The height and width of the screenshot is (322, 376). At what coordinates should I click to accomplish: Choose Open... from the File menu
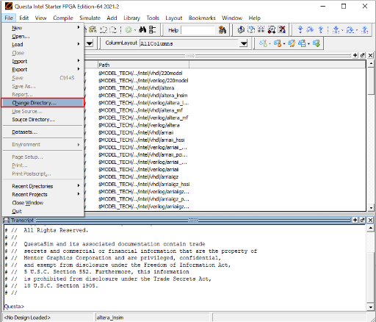pos(43,36)
